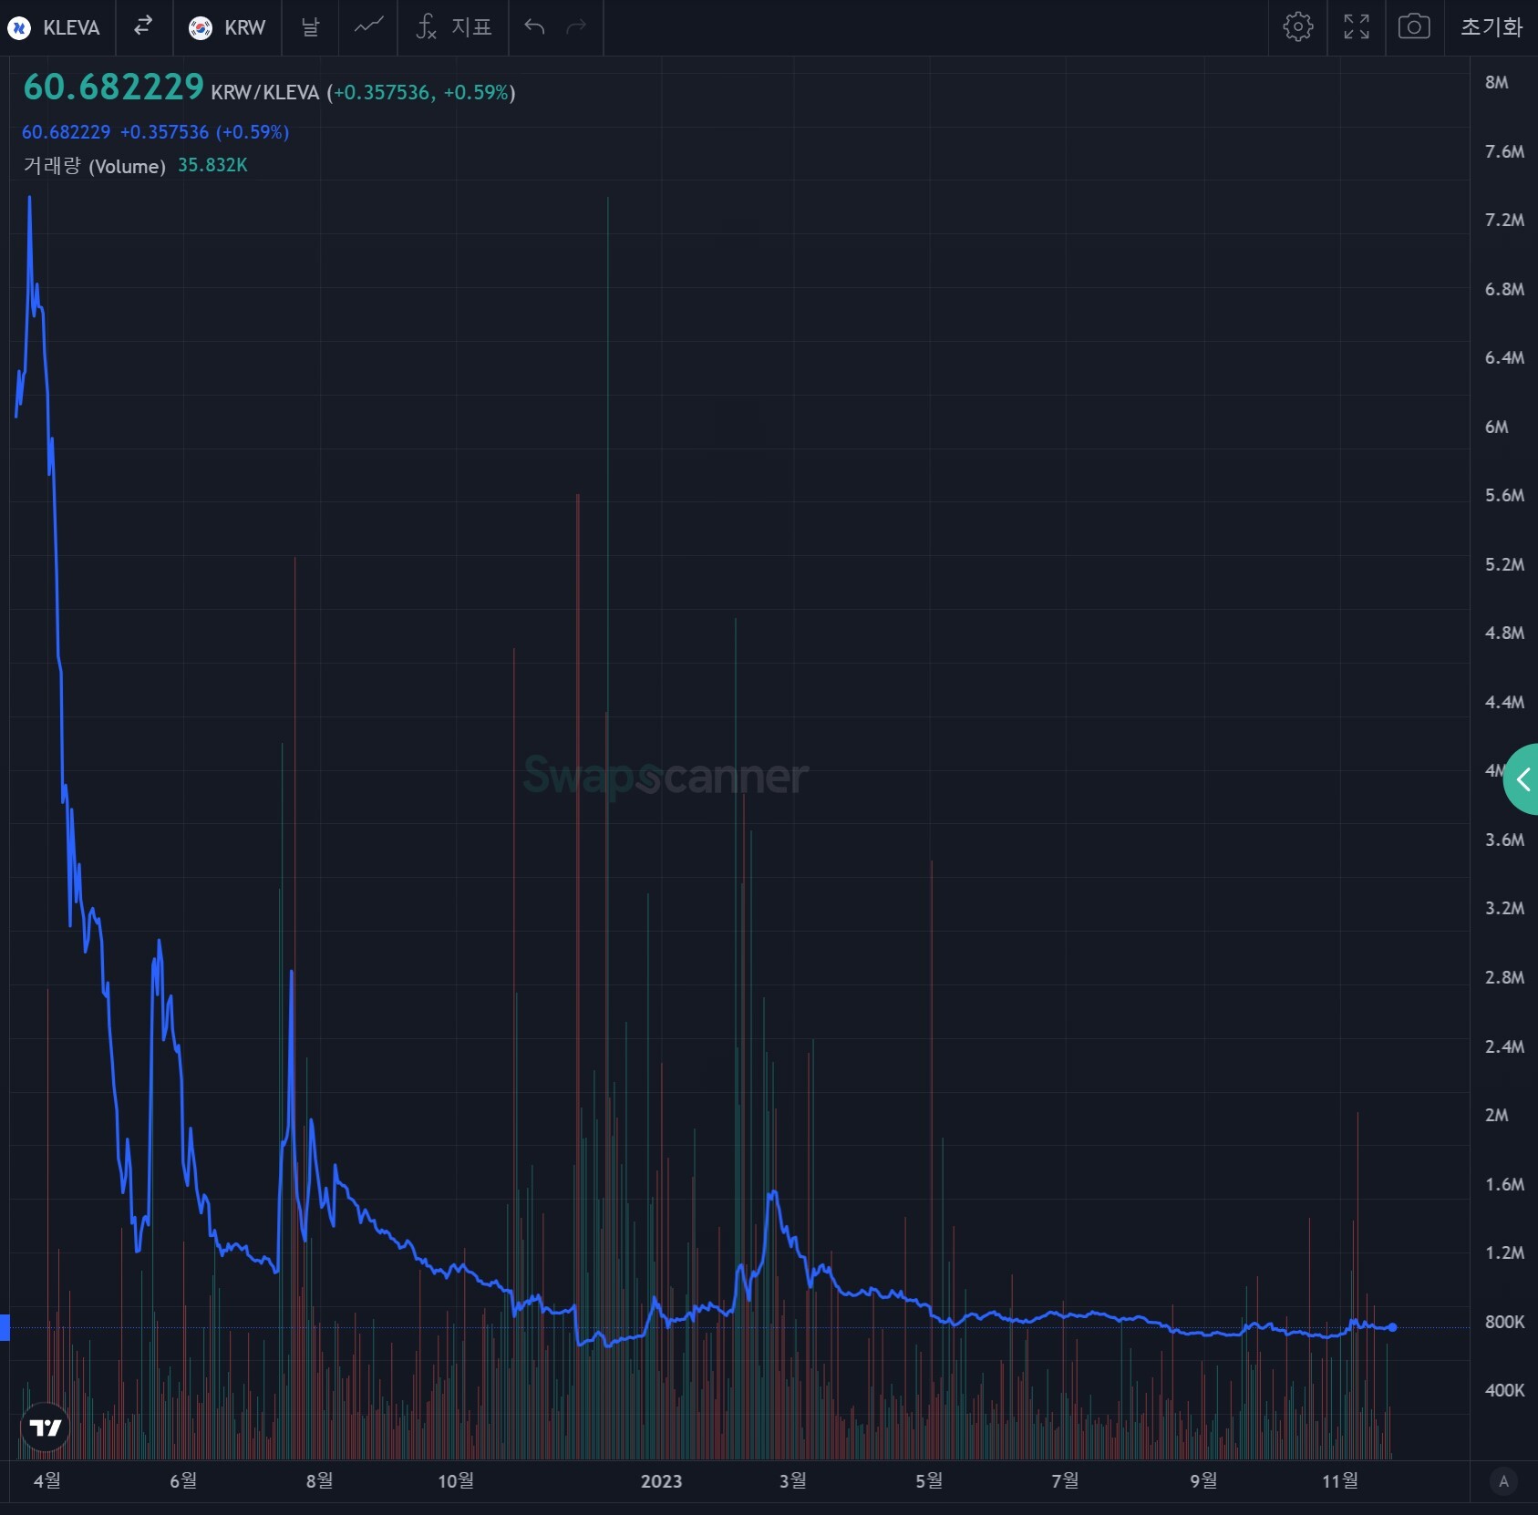1538x1515 pixels.
Task: Open the KLEVA token selector
Action: tap(55, 27)
